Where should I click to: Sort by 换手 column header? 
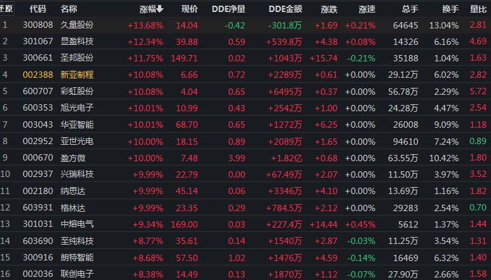450,9
